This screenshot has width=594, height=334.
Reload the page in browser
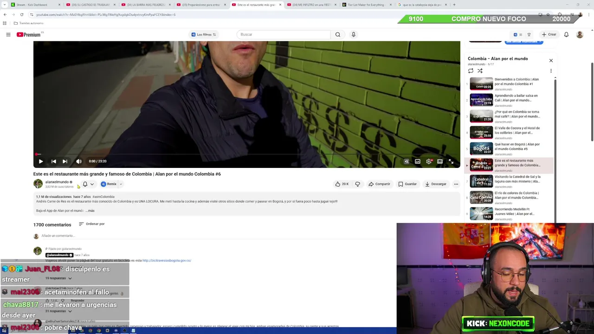click(21, 14)
